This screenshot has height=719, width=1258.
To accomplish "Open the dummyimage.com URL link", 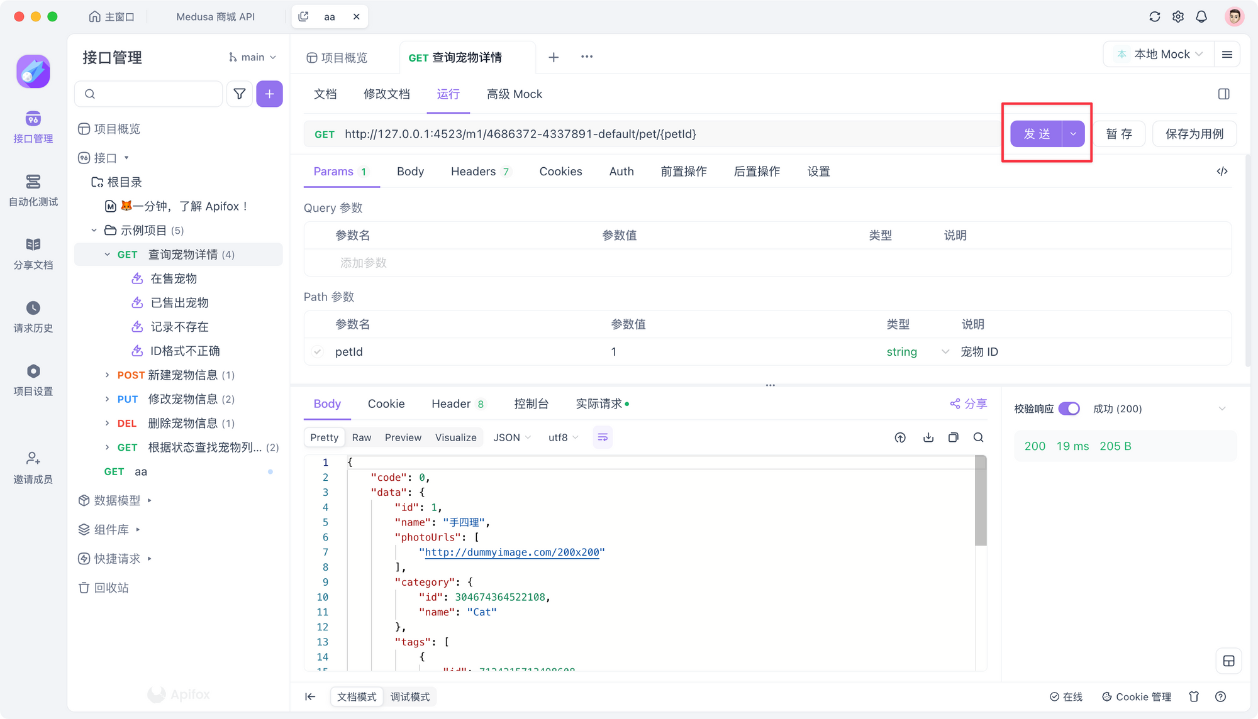I will tap(512, 552).
